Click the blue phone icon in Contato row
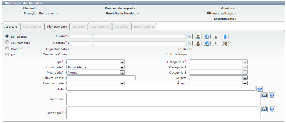Image resolution: width=286 pixels, height=123 pixels. tap(207, 43)
